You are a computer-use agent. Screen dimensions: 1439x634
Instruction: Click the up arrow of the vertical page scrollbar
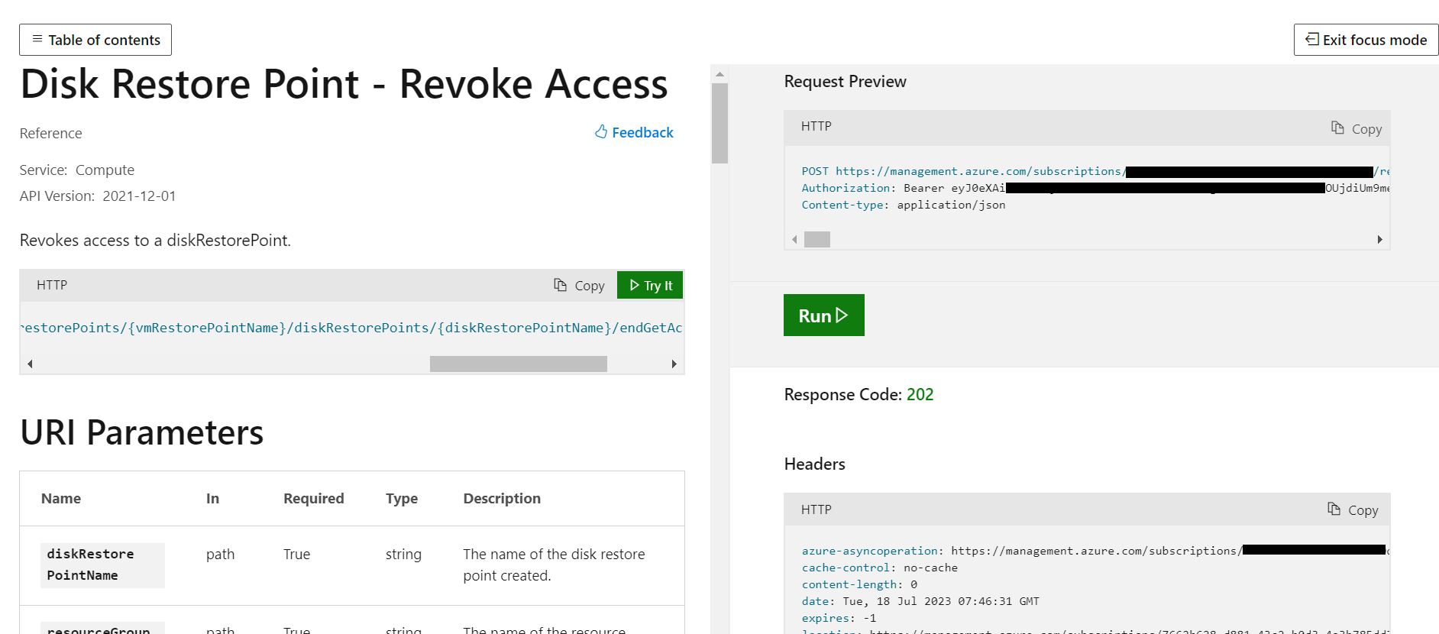(x=719, y=74)
